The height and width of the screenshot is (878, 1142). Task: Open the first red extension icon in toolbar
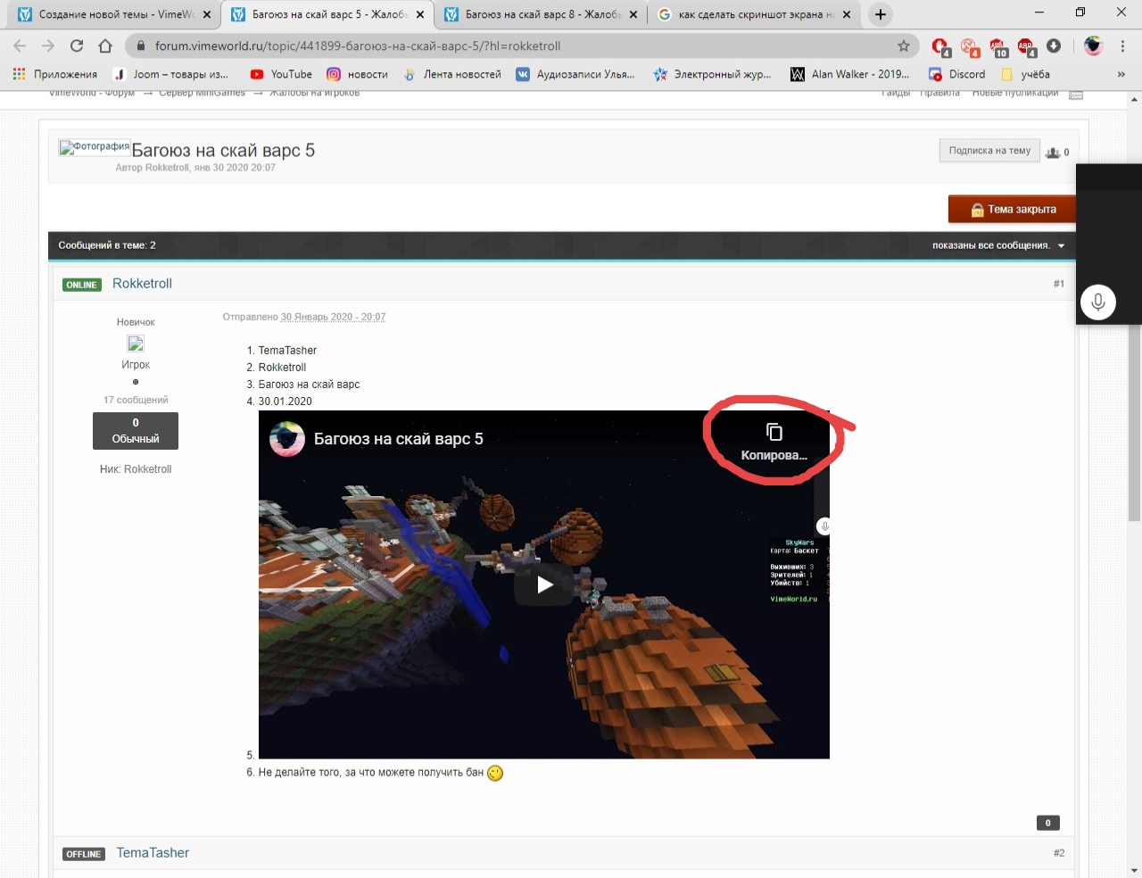940,47
